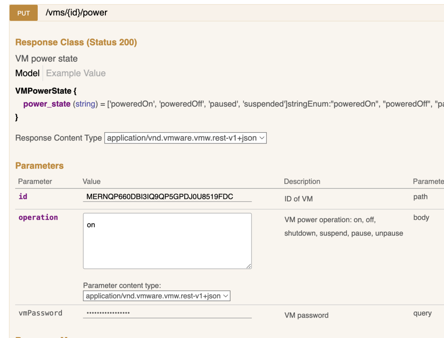Click the Description column header
The height and width of the screenshot is (338, 444).
point(302,182)
